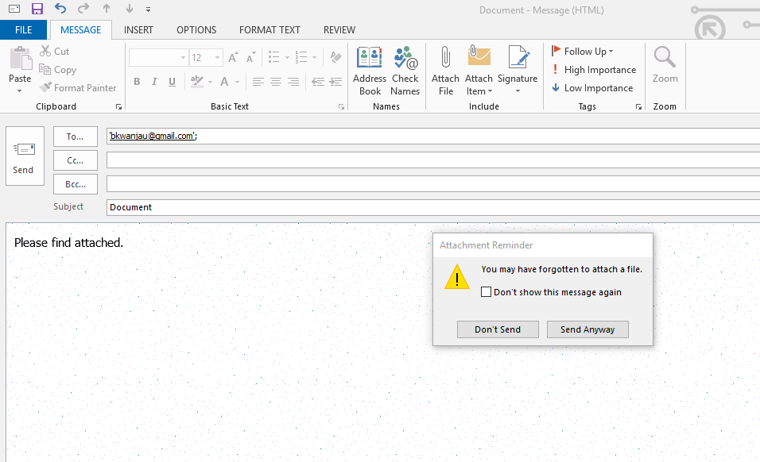Click into the Cc address field
Viewport: 760px width, 462px height.
[x=433, y=160]
